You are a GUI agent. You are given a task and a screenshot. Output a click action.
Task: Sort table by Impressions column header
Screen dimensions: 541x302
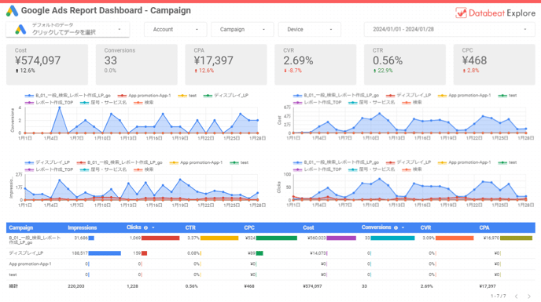coord(82,227)
